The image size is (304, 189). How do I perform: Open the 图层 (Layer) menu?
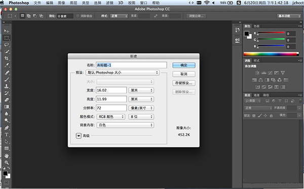[73, 3]
